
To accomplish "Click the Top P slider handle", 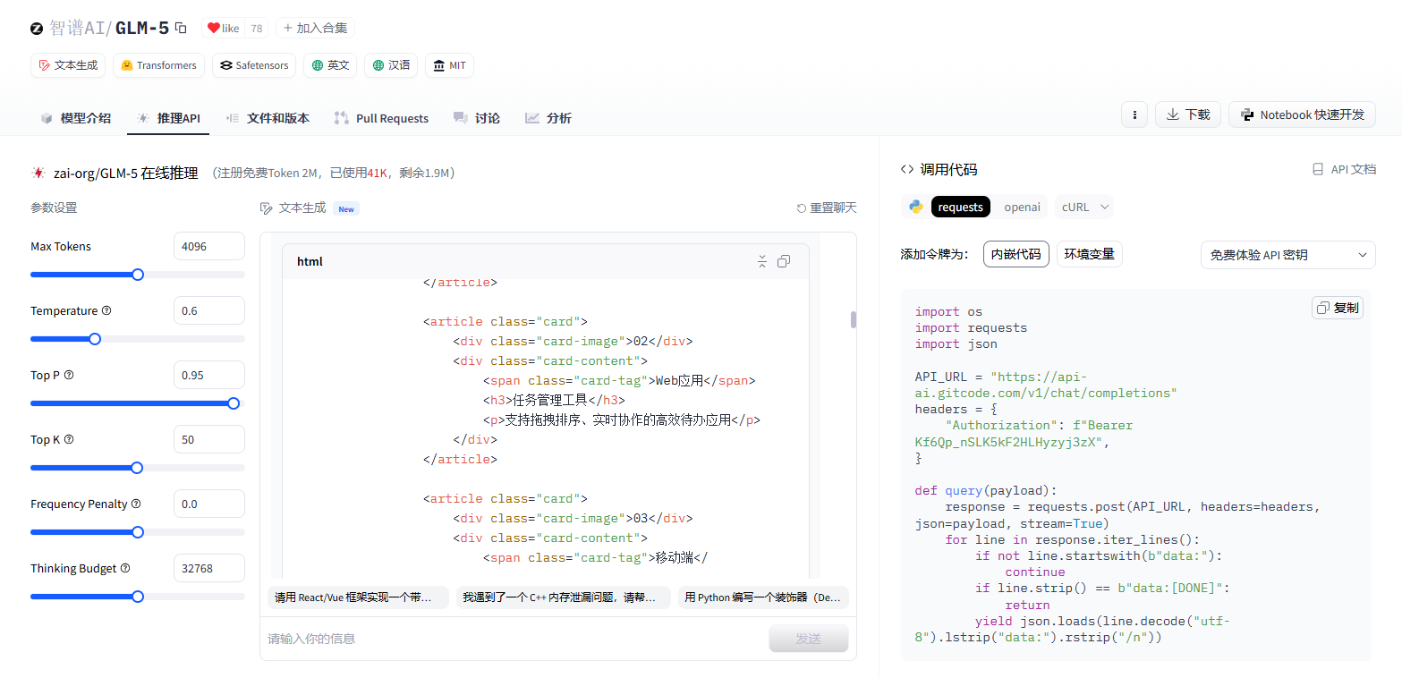I will 234,403.
